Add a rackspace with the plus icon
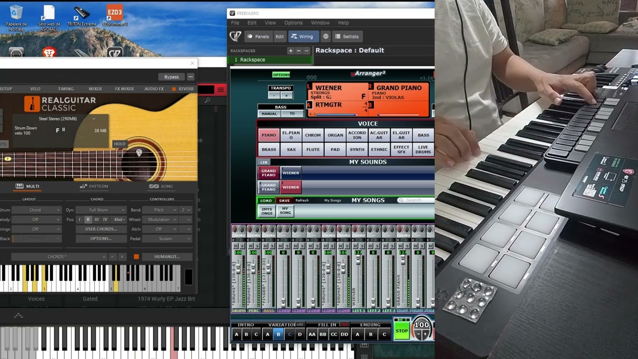 tap(291, 51)
